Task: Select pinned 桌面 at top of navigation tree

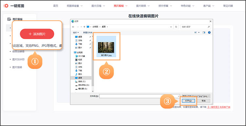Action: tap(79, 37)
